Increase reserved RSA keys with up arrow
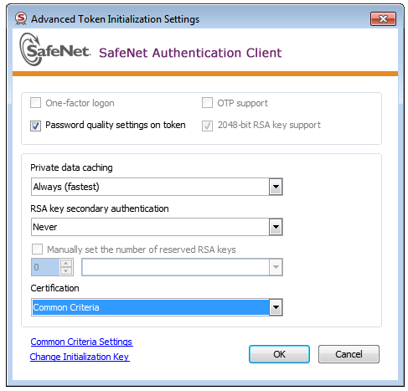 pos(66,263)
